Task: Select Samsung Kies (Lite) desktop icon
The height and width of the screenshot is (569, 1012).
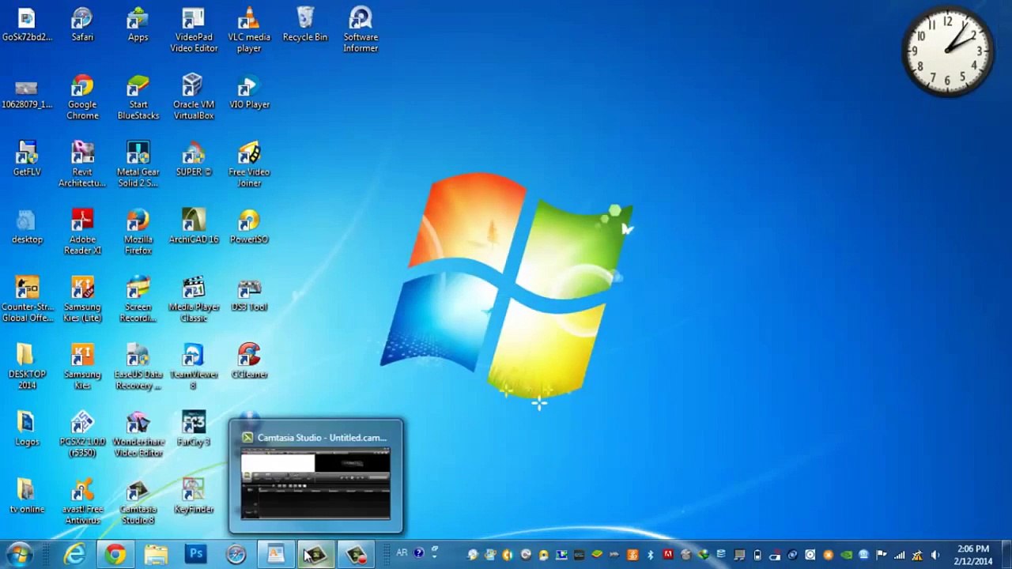Action: coord(82,300)
